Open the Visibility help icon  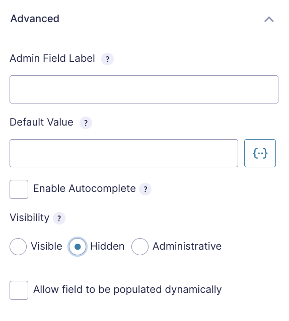click(x=59, y=218)
